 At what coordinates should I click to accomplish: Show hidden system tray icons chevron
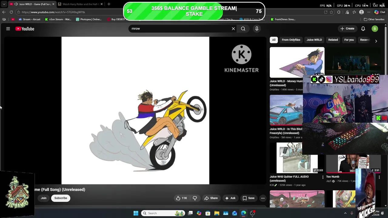(345, 213)
